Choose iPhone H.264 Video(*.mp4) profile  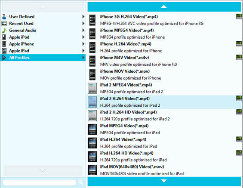click(x=164, y=47)
